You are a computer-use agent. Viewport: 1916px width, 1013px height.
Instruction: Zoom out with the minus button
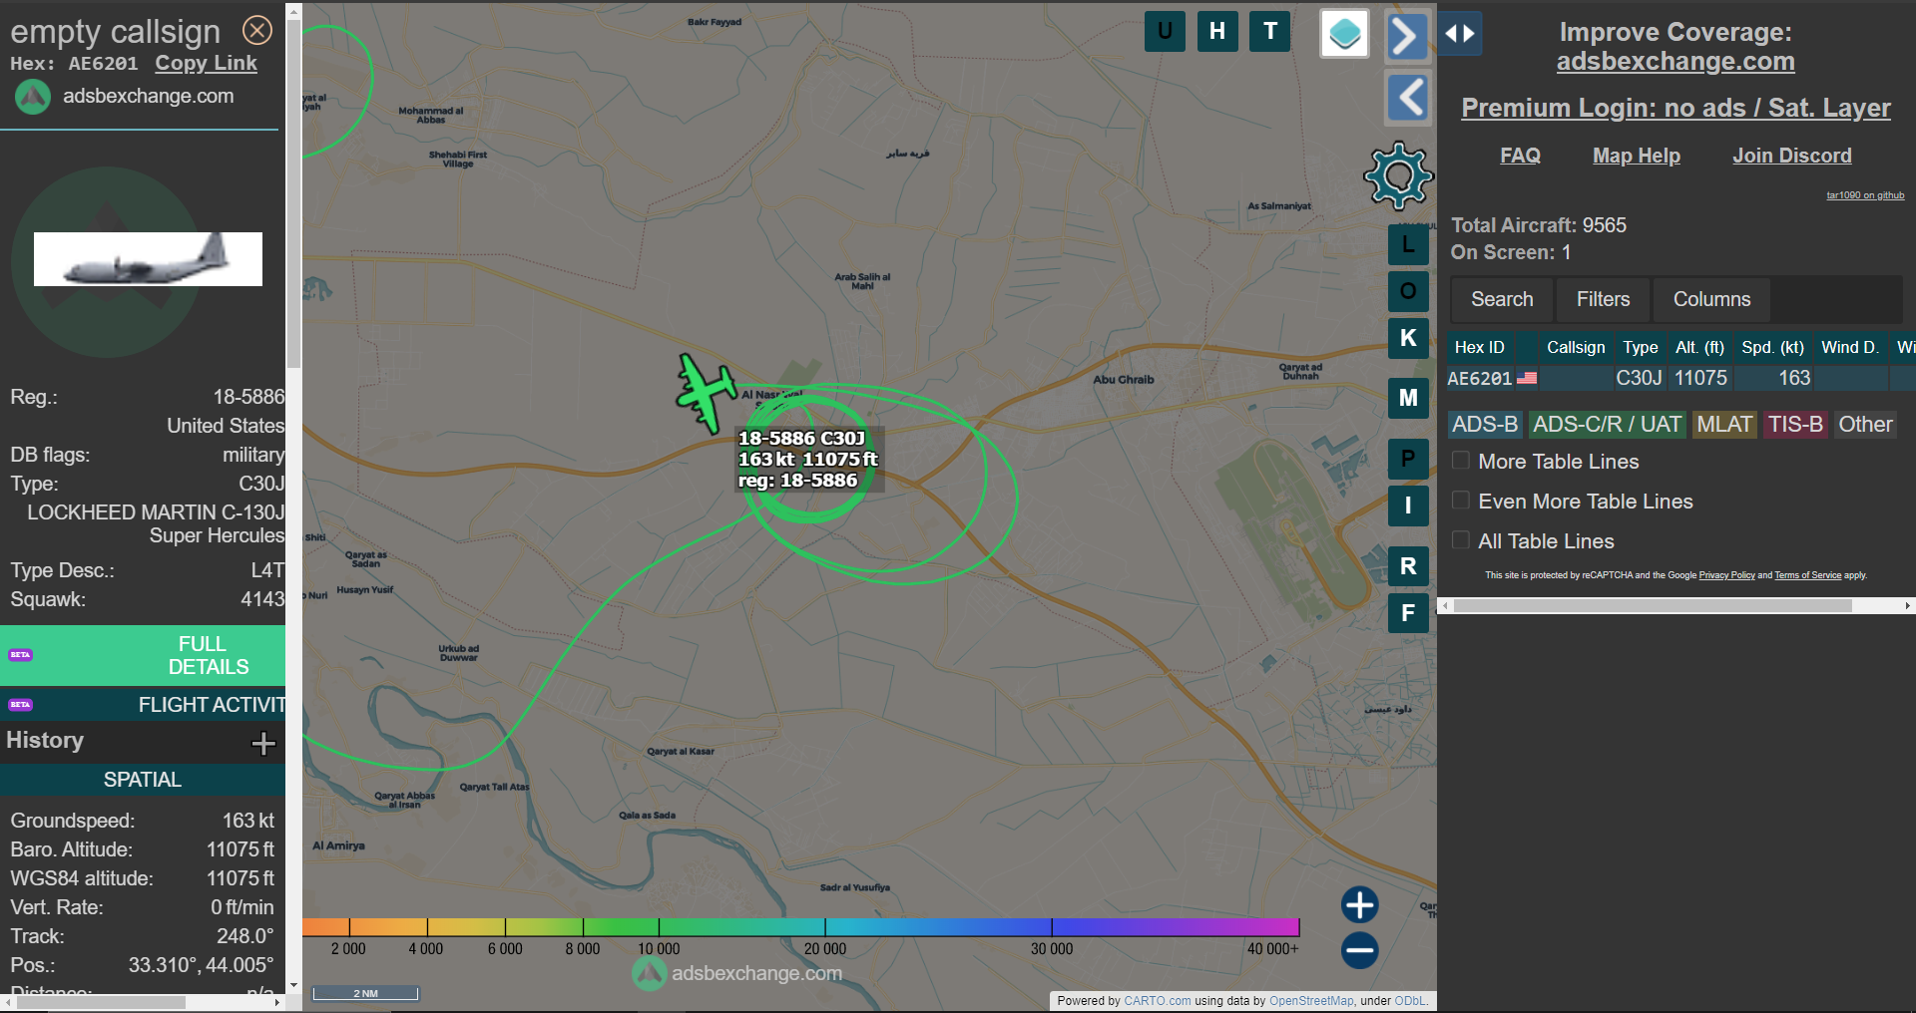coord(1359,950)
